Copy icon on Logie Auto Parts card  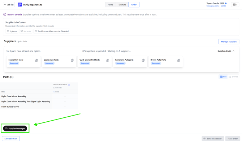coord(72,60)
